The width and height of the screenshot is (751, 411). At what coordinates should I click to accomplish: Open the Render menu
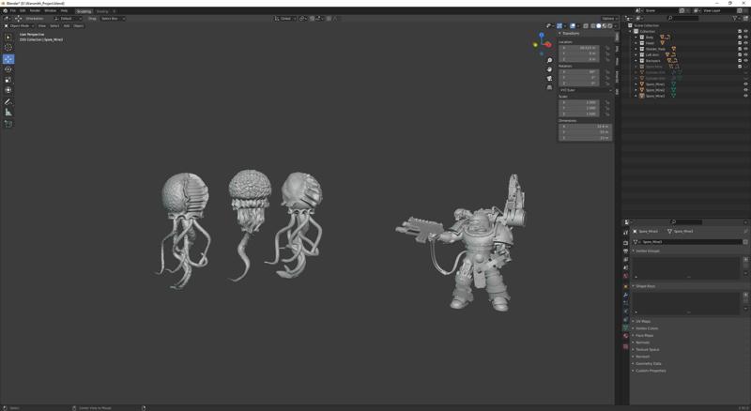35,10
